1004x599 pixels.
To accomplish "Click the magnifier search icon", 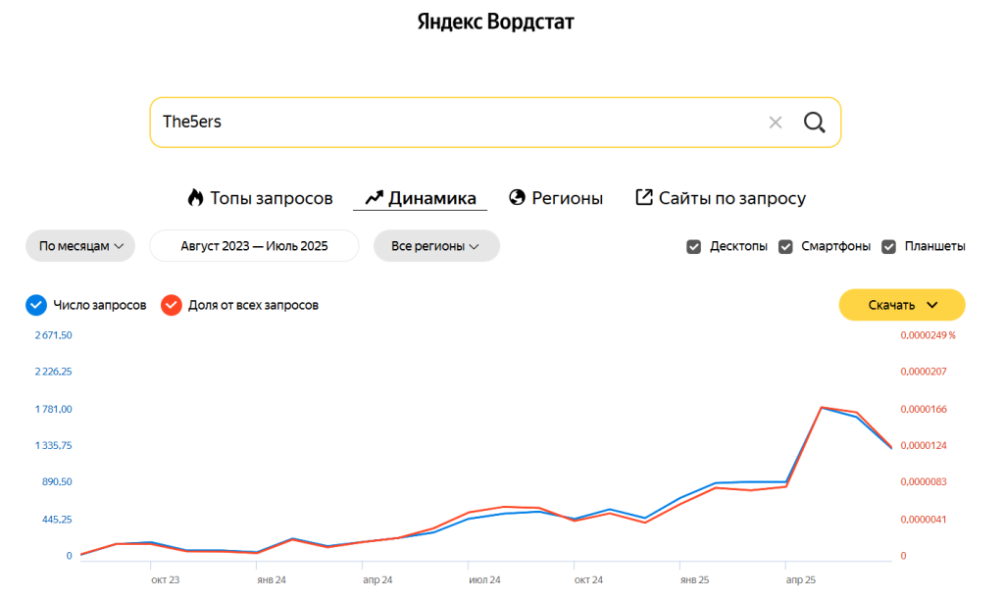I will click(x=814, y=123).
